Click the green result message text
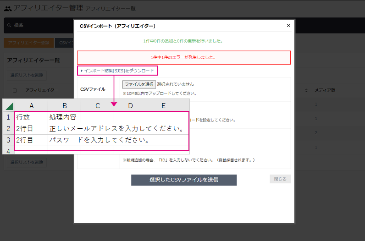Image resolution: width=365 pixels, height=241 pixels. pyautogui.click(x=183, y=41)
